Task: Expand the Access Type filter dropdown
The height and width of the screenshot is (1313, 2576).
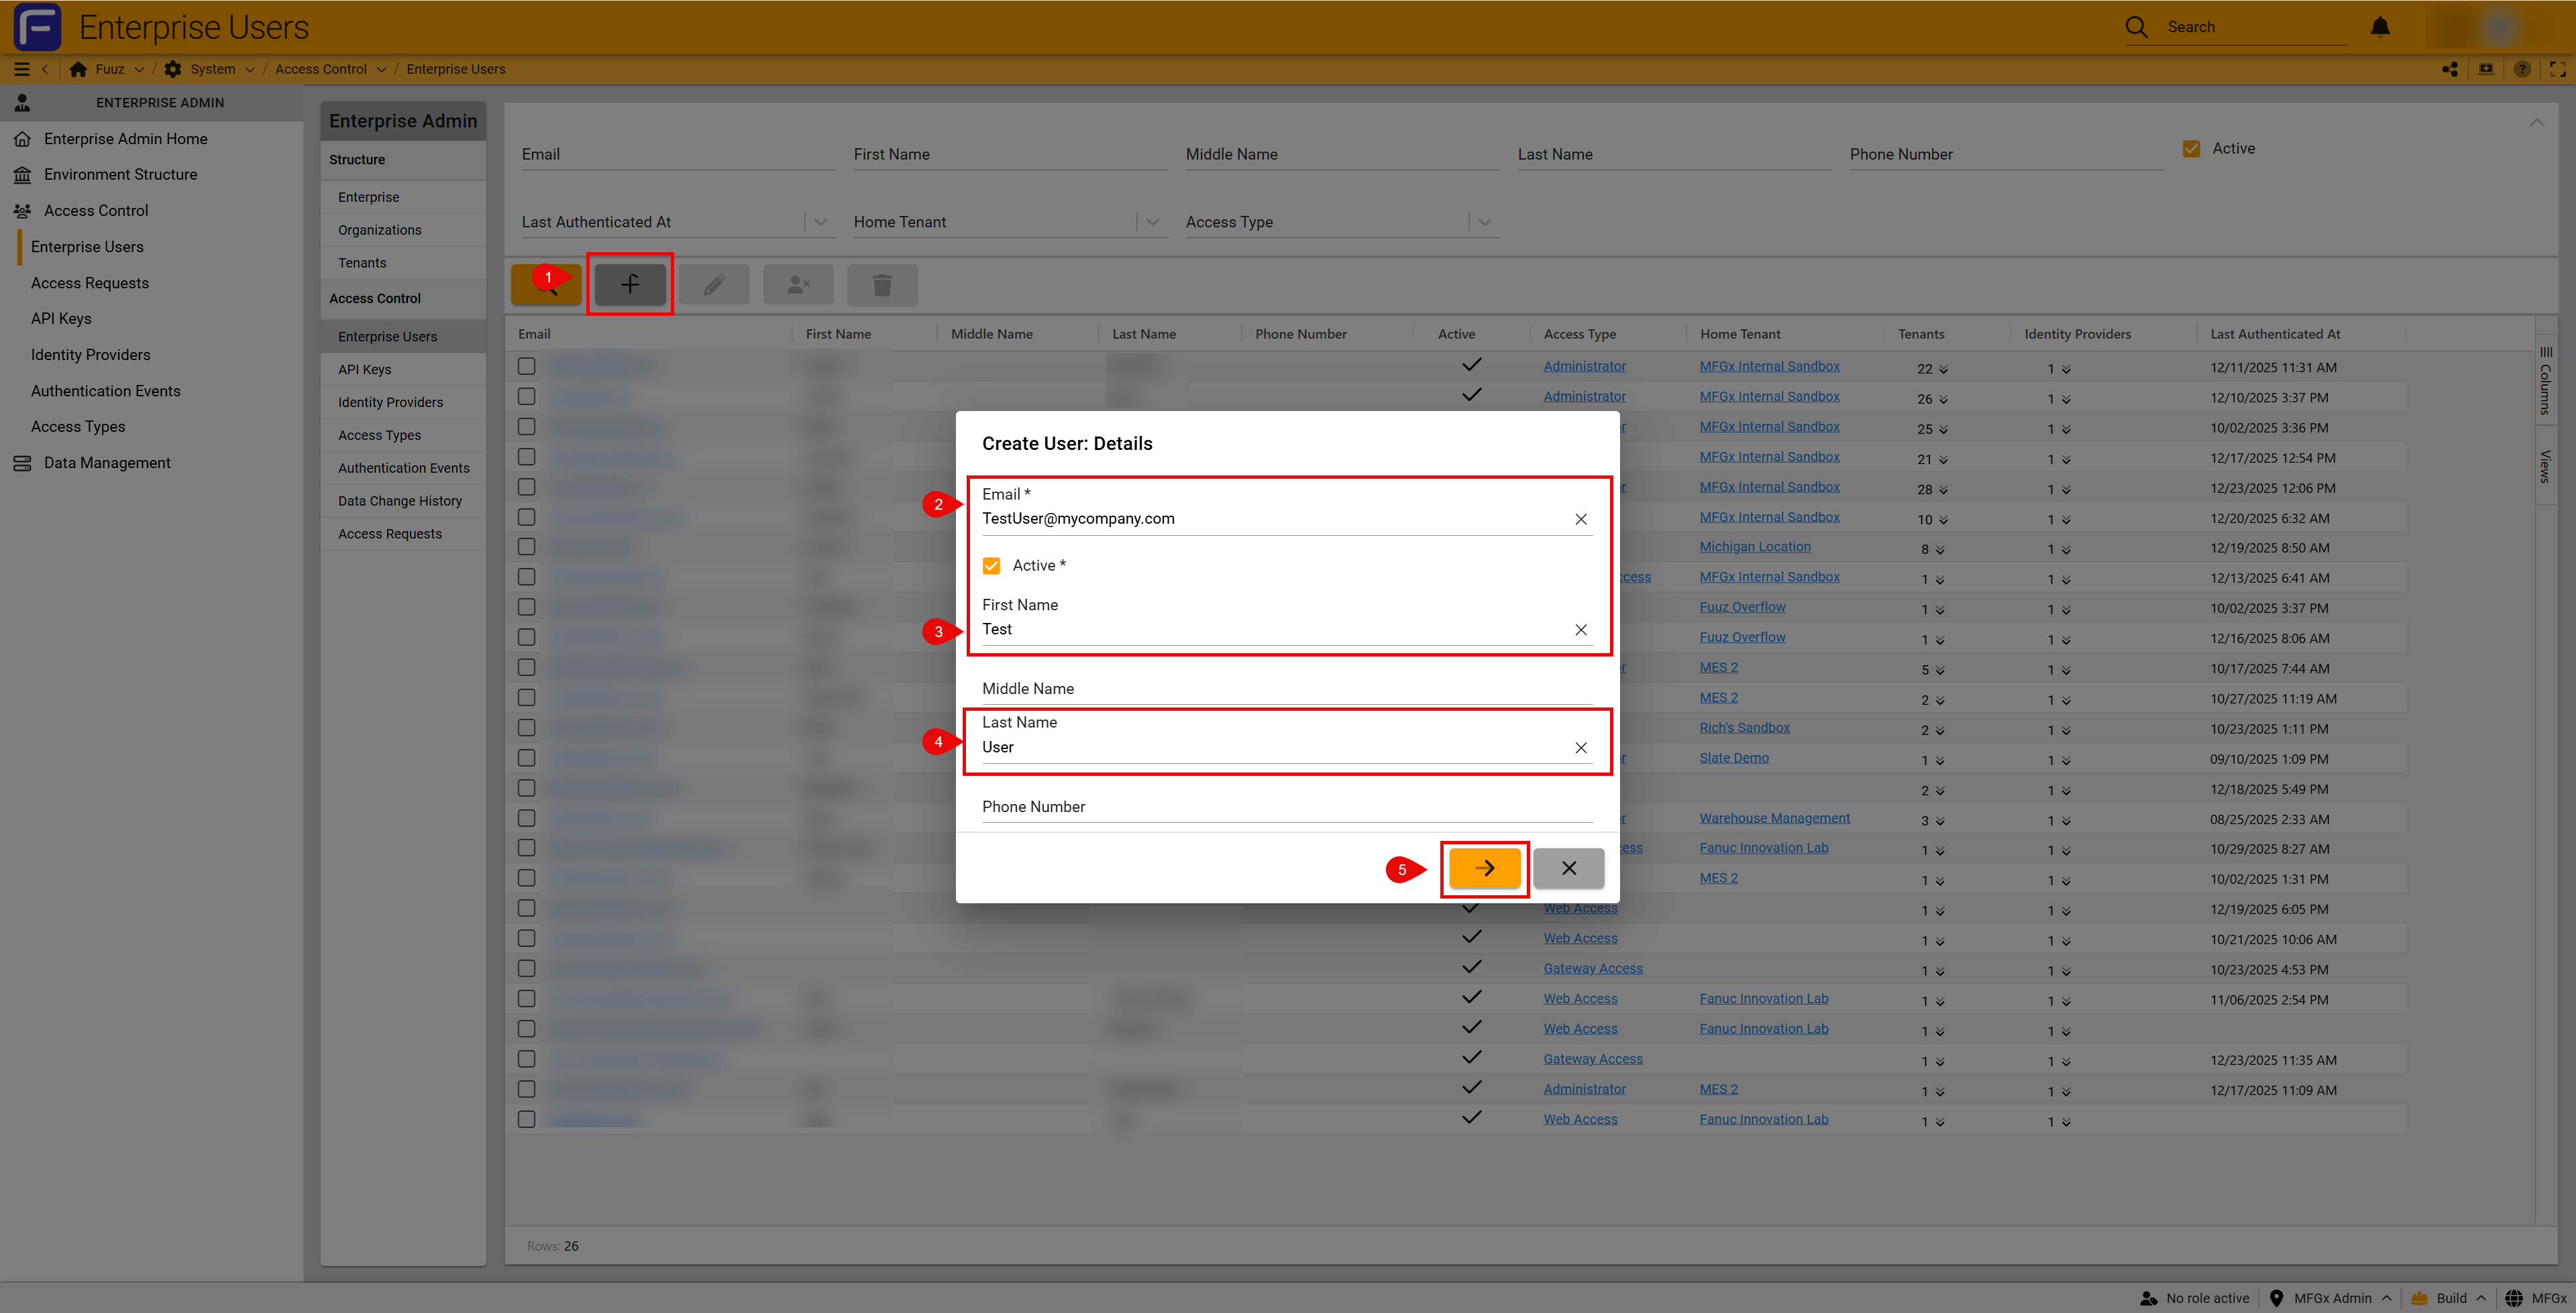Action: (1484, 222)
